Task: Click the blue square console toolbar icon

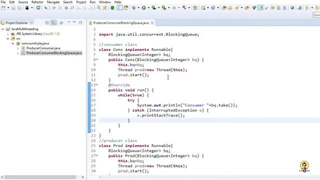Action: coord(38,8)
